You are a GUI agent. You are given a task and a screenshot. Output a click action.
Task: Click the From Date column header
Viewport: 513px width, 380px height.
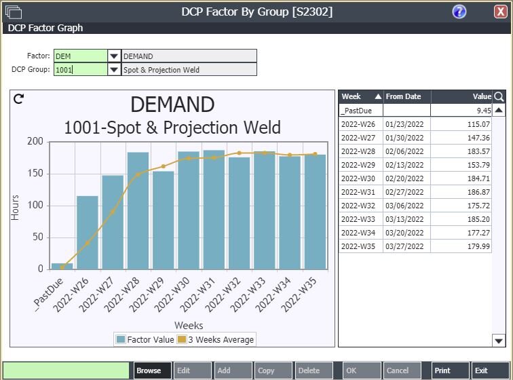pos(406,97)
